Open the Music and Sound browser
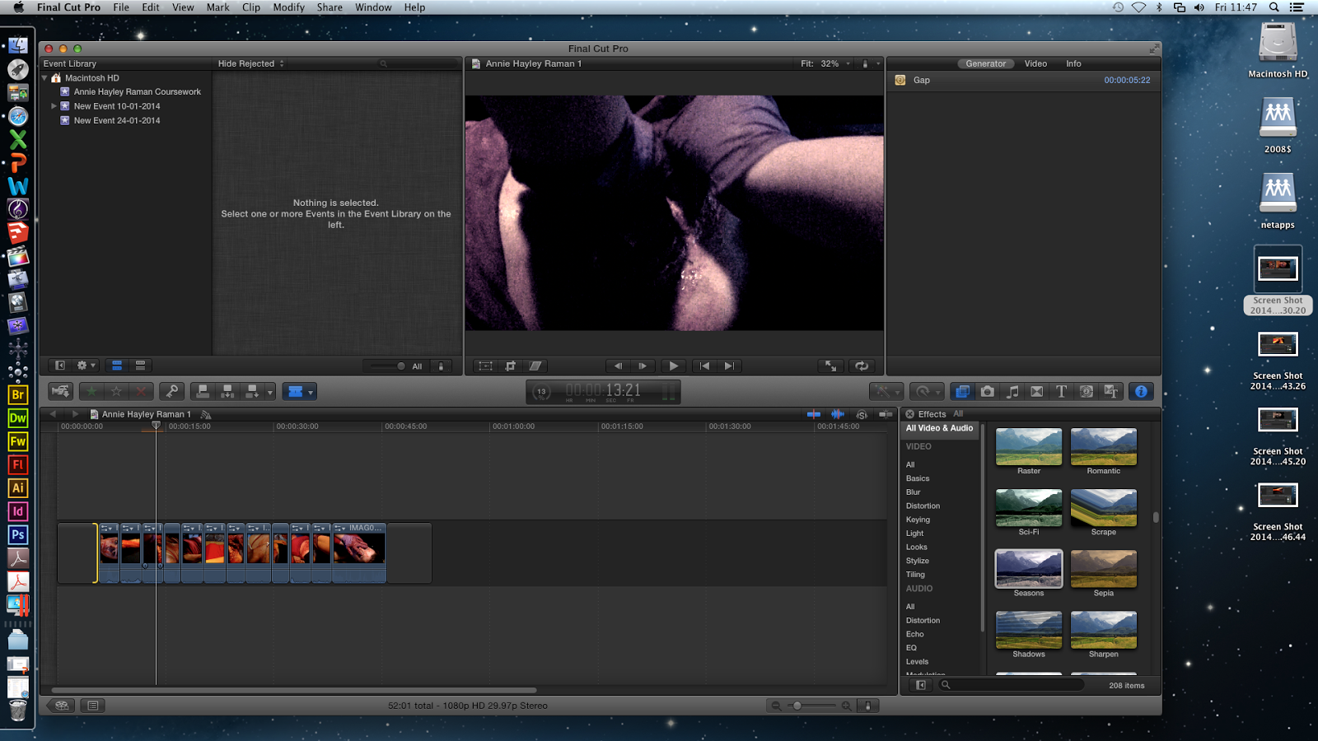This screenshot has width=1318, height=741. coord(1012,391)
